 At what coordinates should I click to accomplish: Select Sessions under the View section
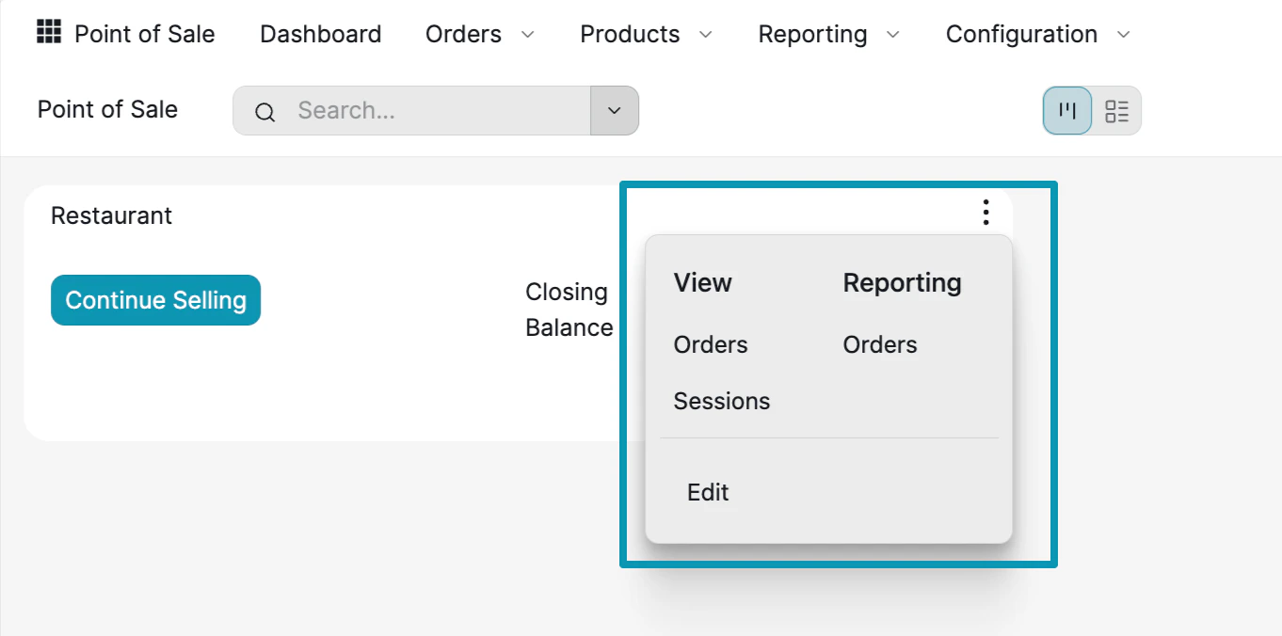click(x=722, y=401)
